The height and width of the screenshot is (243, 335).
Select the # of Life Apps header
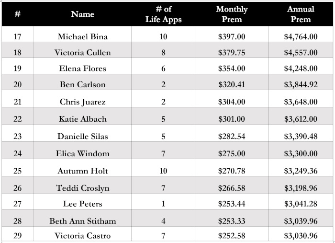(x=163, y=14)
